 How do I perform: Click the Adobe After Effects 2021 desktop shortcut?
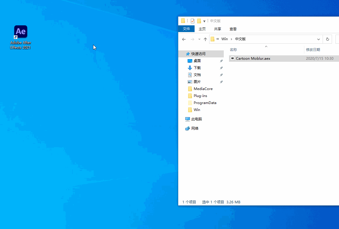point(20,32)
